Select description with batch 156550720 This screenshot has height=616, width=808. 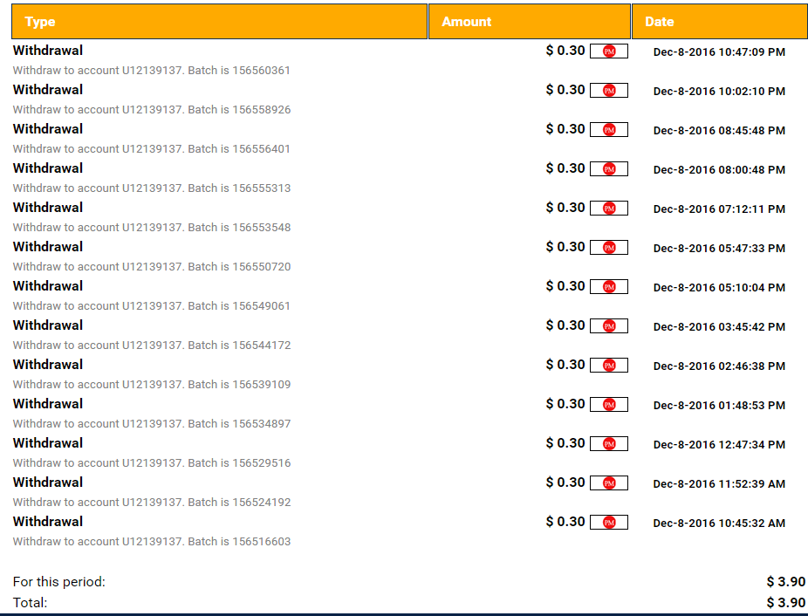coord(152,266)
